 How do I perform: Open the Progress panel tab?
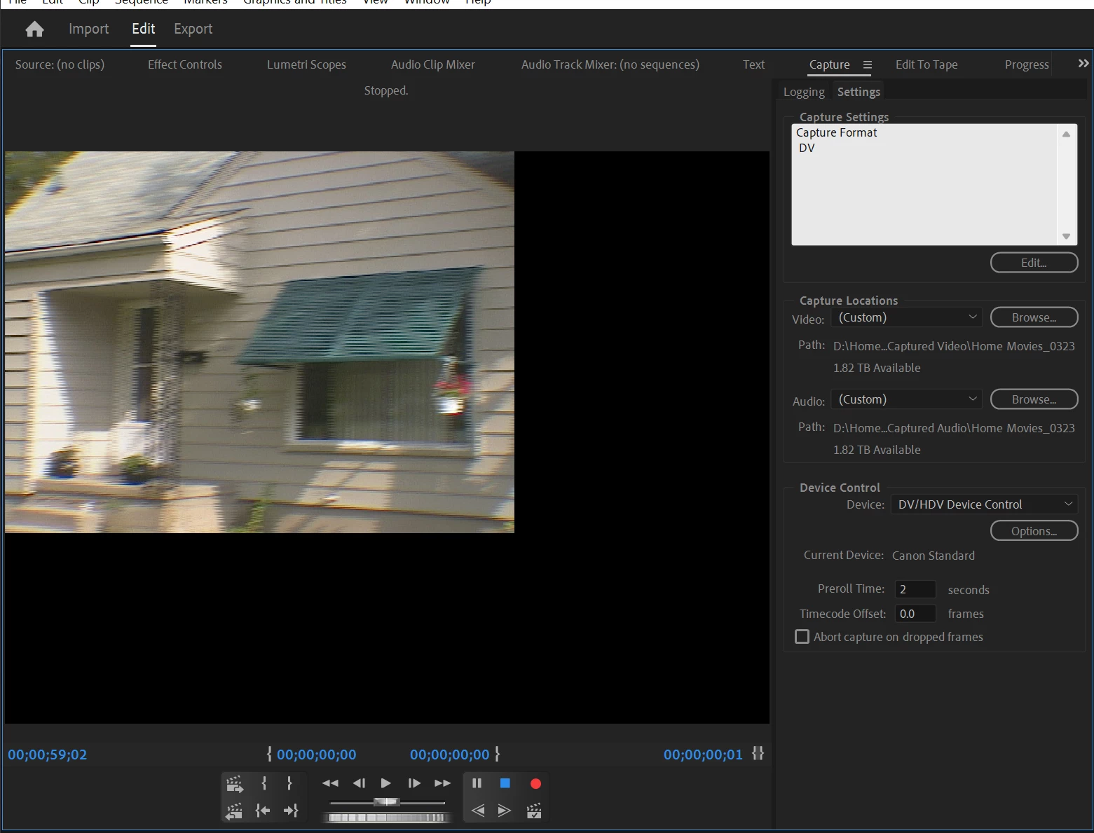[1027, 64]
